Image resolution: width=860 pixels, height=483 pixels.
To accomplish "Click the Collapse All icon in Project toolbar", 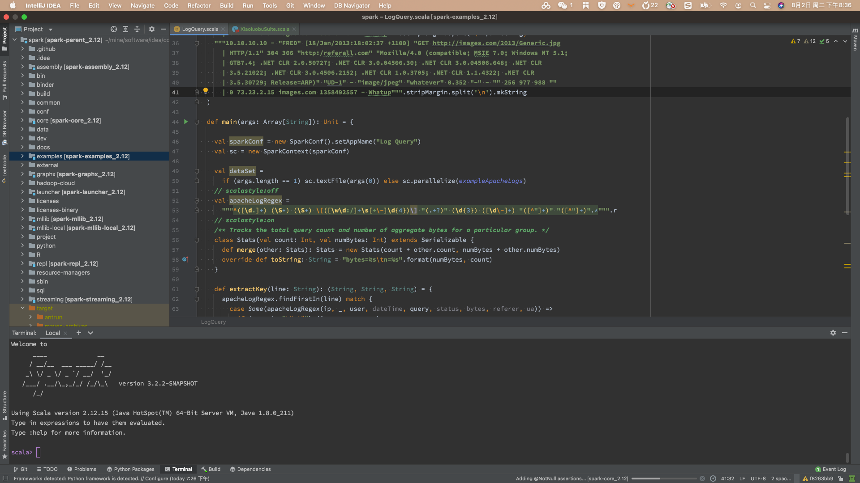I will [x=137, y=29].
